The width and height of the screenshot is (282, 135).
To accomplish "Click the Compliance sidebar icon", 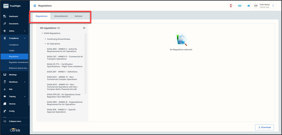I will click(5, 38).
